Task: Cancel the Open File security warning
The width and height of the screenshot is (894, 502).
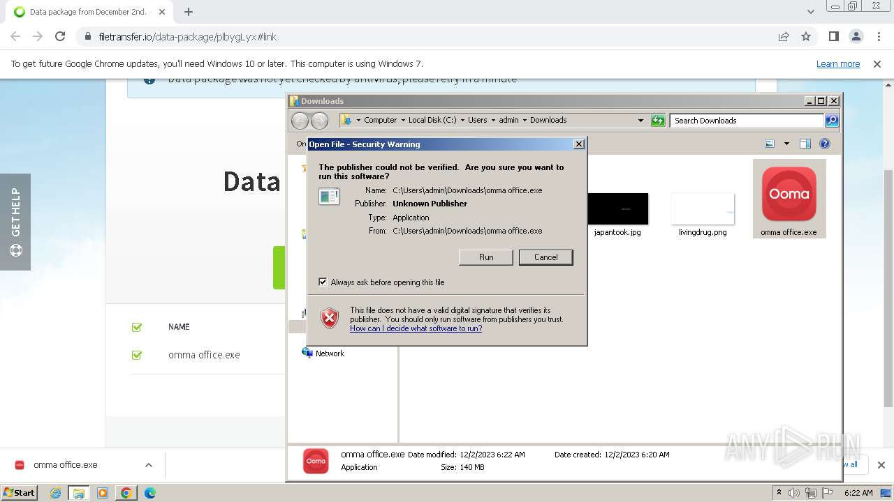Action: (545, 257)
